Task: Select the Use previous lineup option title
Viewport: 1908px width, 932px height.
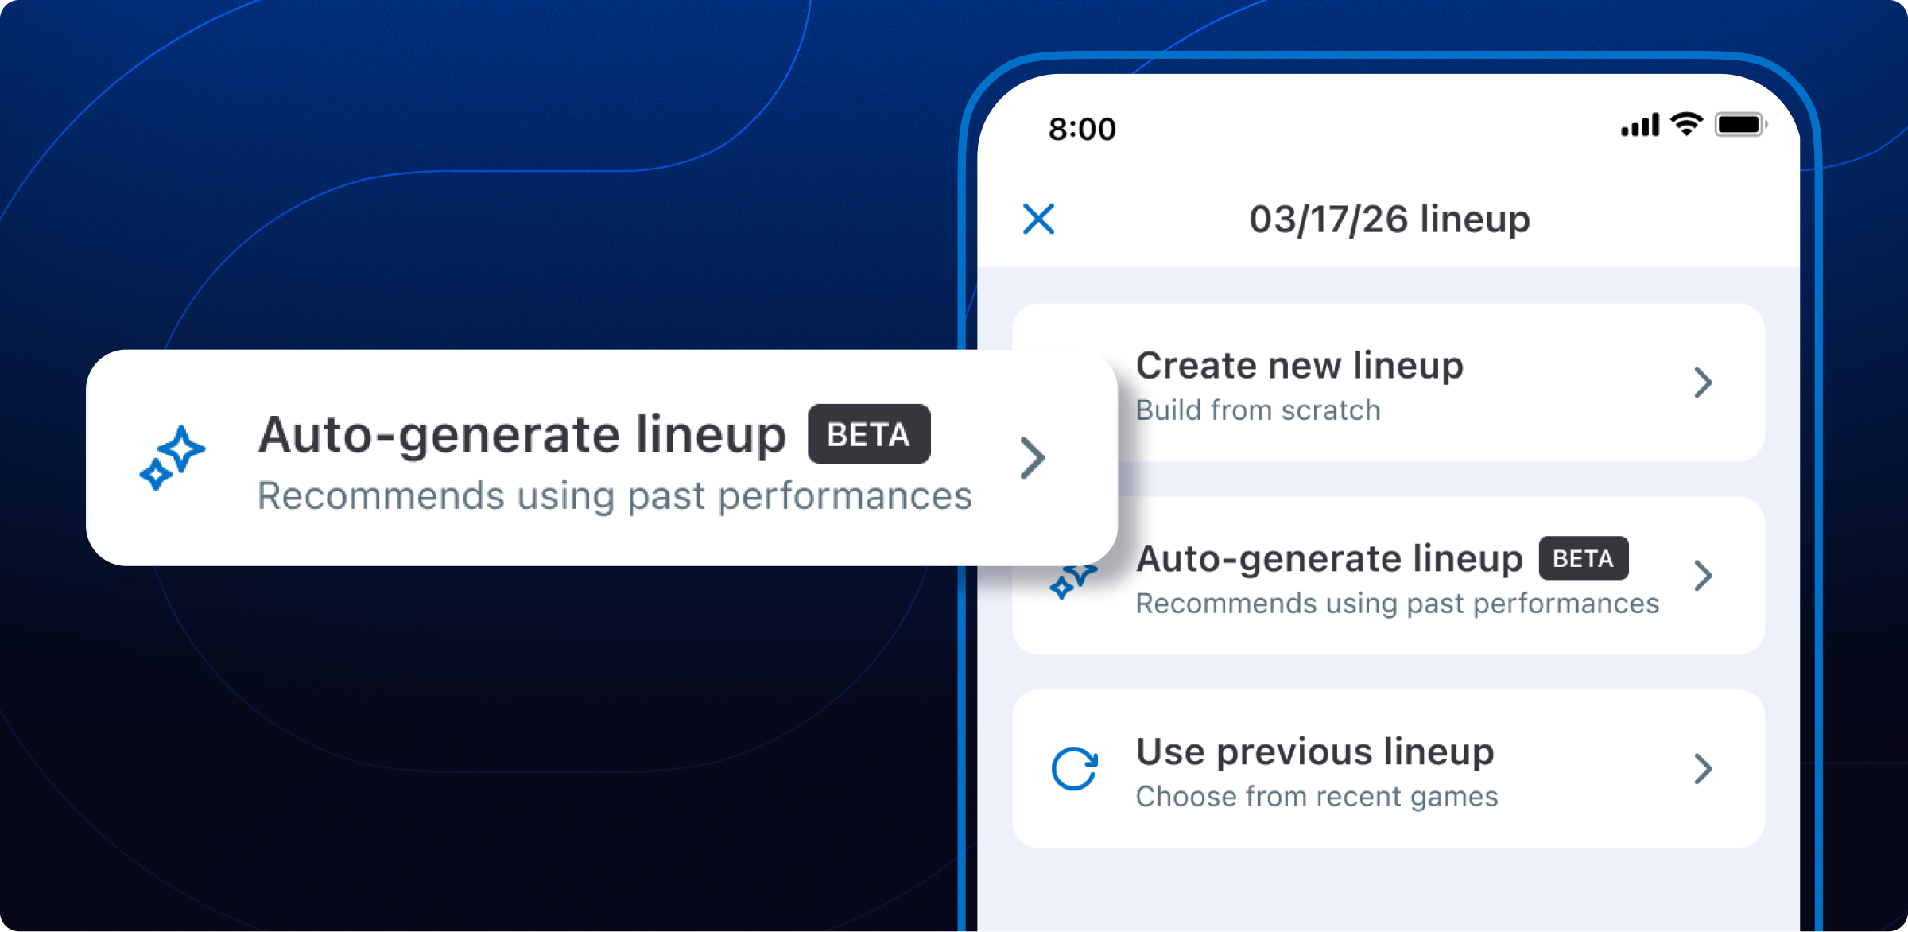Action: [x=1315, y=751]
